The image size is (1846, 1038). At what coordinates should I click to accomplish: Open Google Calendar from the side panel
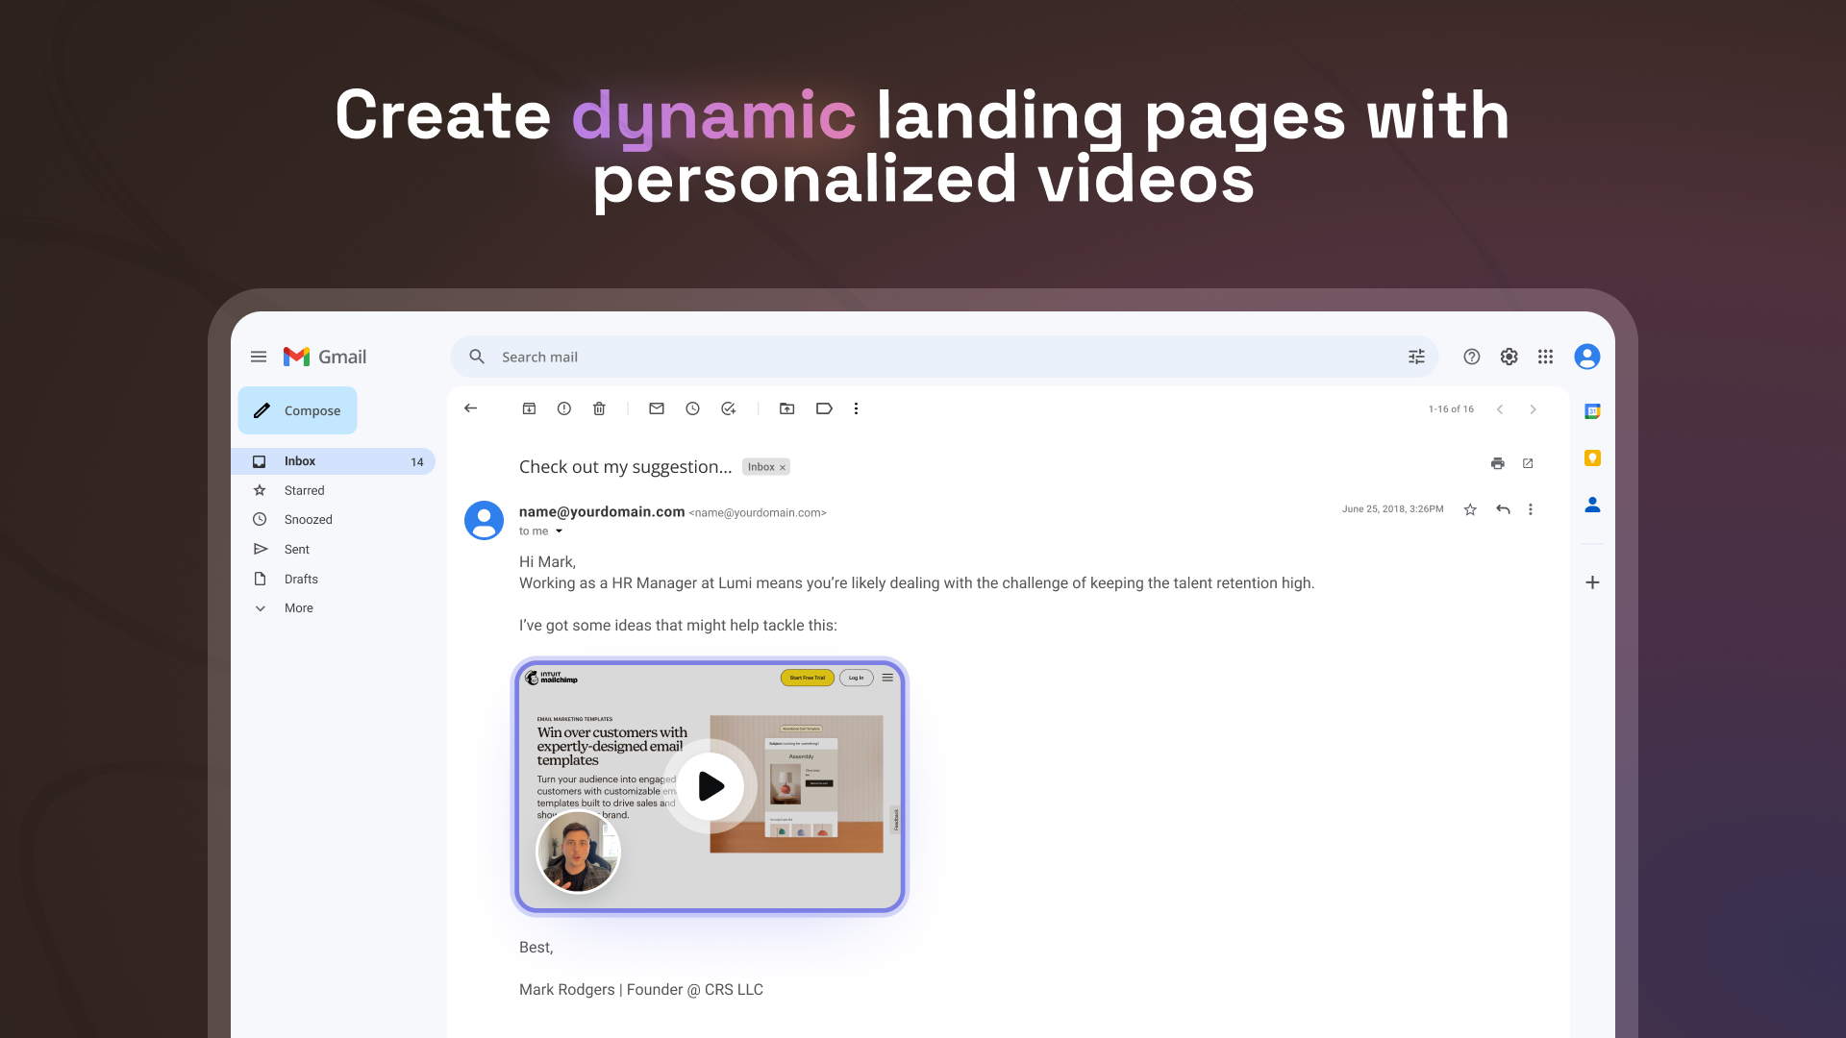pyautogui.click(x=1591, y=410)
